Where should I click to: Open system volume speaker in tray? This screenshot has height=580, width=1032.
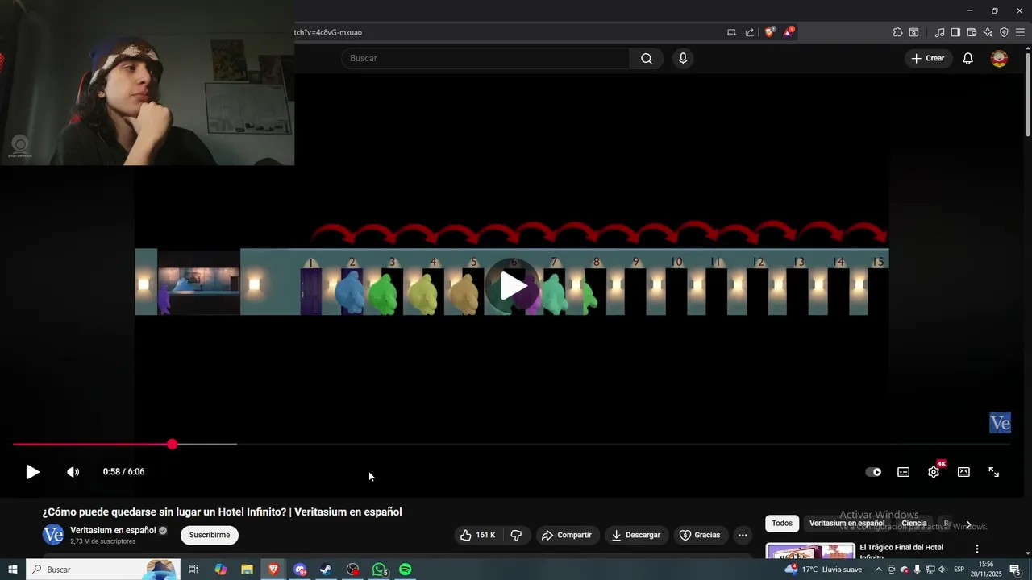pyautogui.click(x=943, y=570)
